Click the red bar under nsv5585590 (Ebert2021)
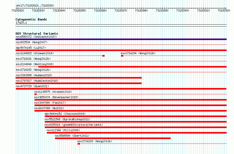Viewport: 234px width, 154px height. [113, 138]
